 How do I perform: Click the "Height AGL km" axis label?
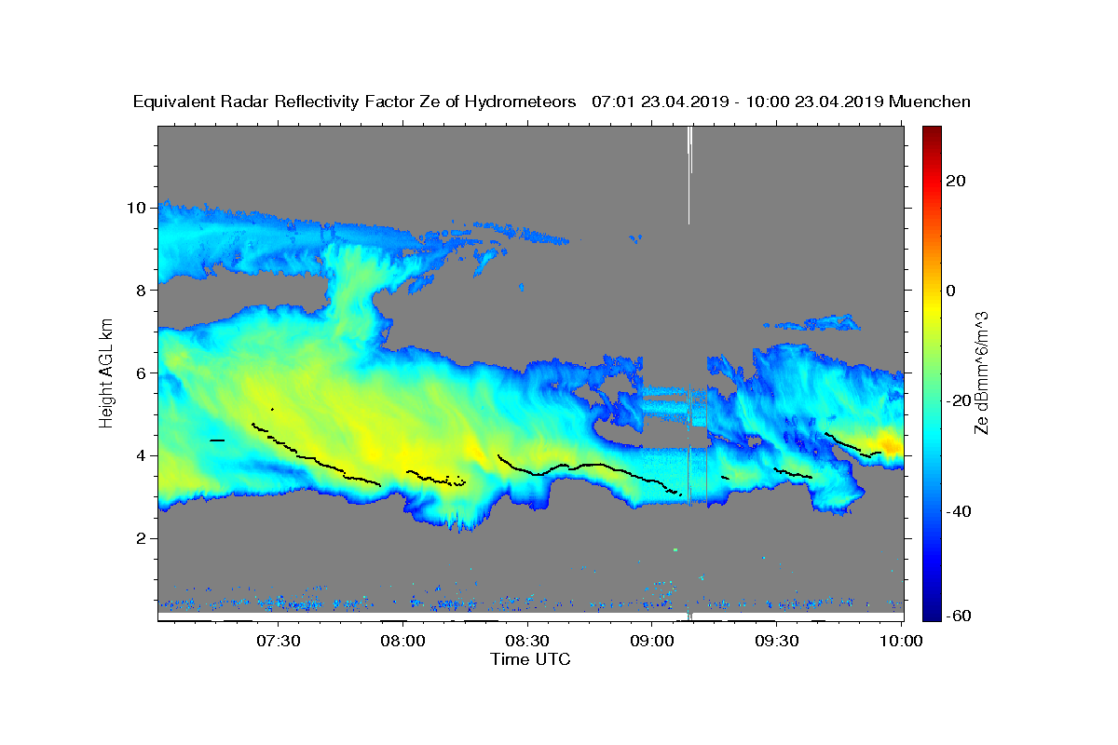point(107,372)
